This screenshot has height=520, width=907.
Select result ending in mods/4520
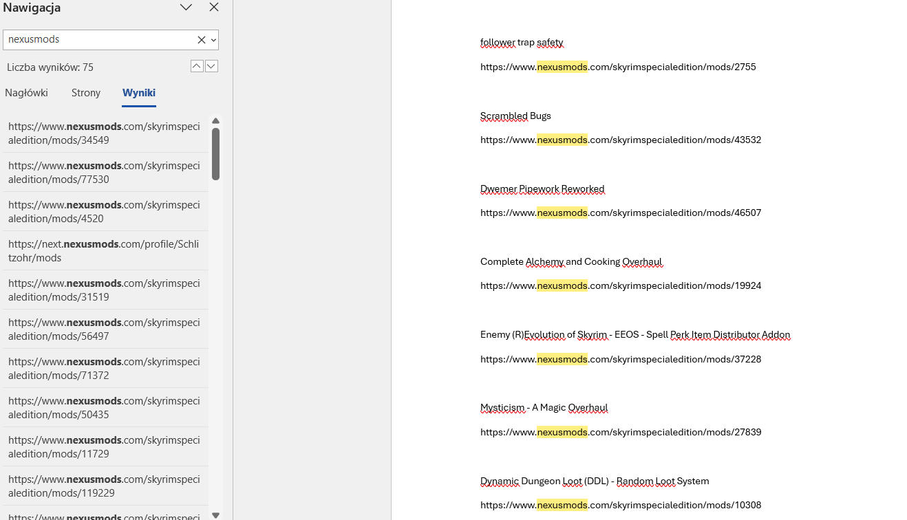105,212
